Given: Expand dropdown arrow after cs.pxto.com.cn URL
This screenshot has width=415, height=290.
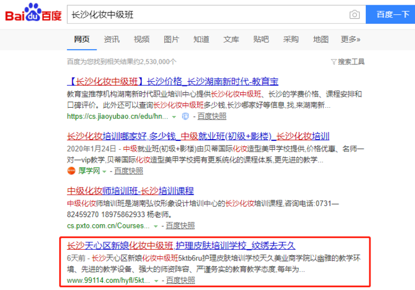Looking at the screenshot, I should click(x=155, y=226).
